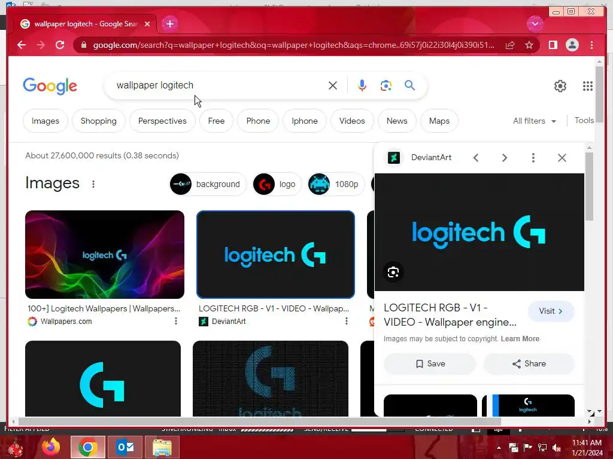Open the large cyan G logo thumbnail
The height and width of the screenshot is (459, 613).
tap(103, 378)
